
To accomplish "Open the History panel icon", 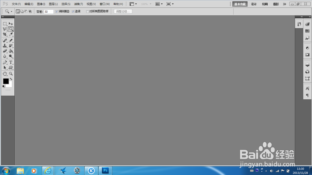I will pyautogui.click(x=299, y=24).
